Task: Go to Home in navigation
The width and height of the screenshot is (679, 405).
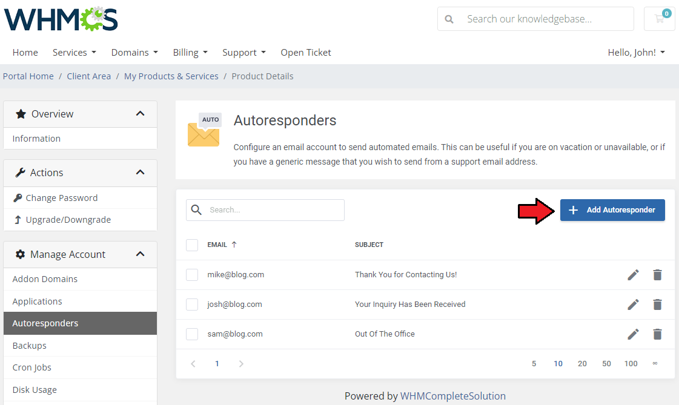Action: (25, 52)
